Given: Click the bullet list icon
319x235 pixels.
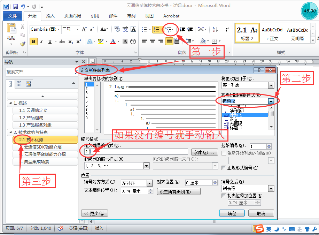Looking at the screenshot, I should click(144, 30).
